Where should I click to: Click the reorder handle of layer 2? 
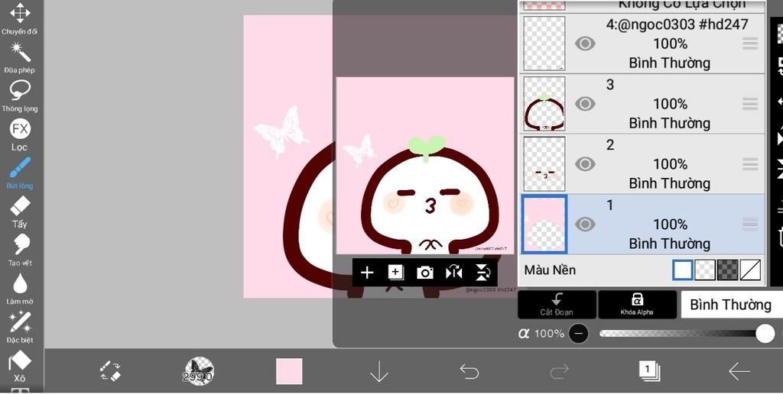pos(750,164)
